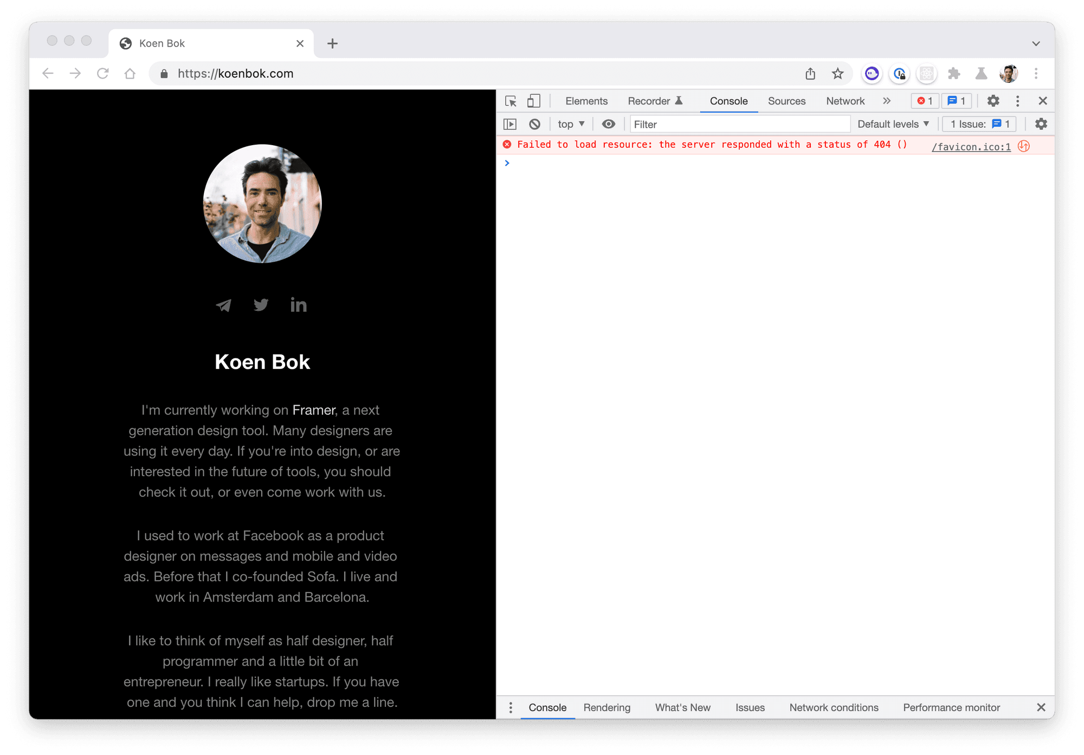Open the Rendering drawer tab
Viewport: 1084px width, 755px height.
click(606, 707)
